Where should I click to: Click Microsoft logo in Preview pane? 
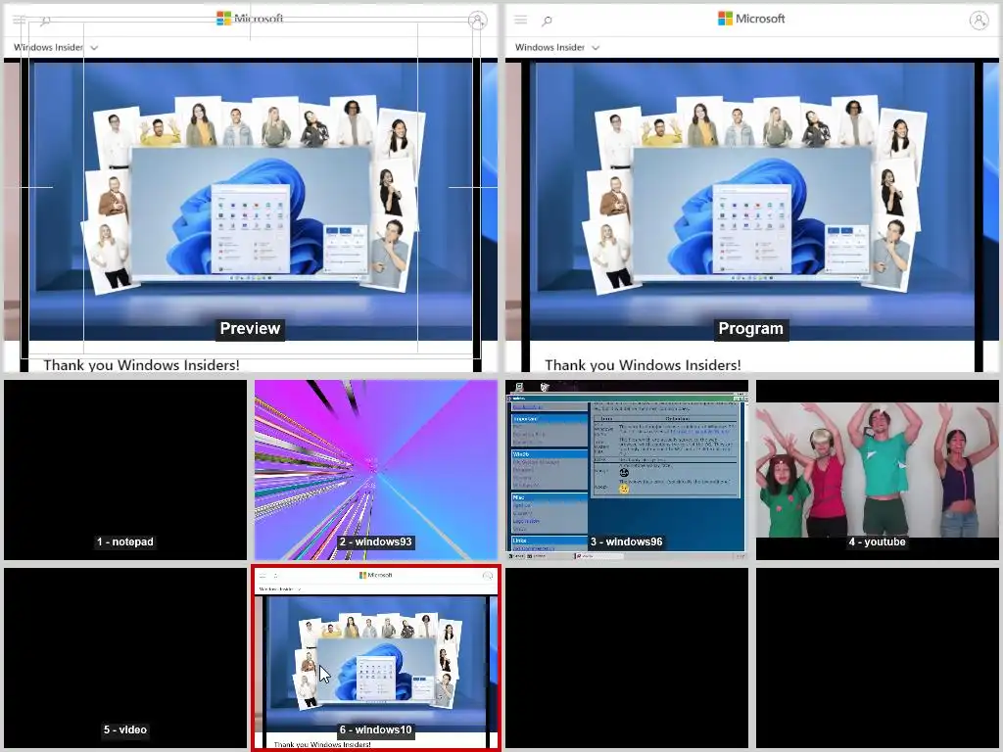point(250,19)
